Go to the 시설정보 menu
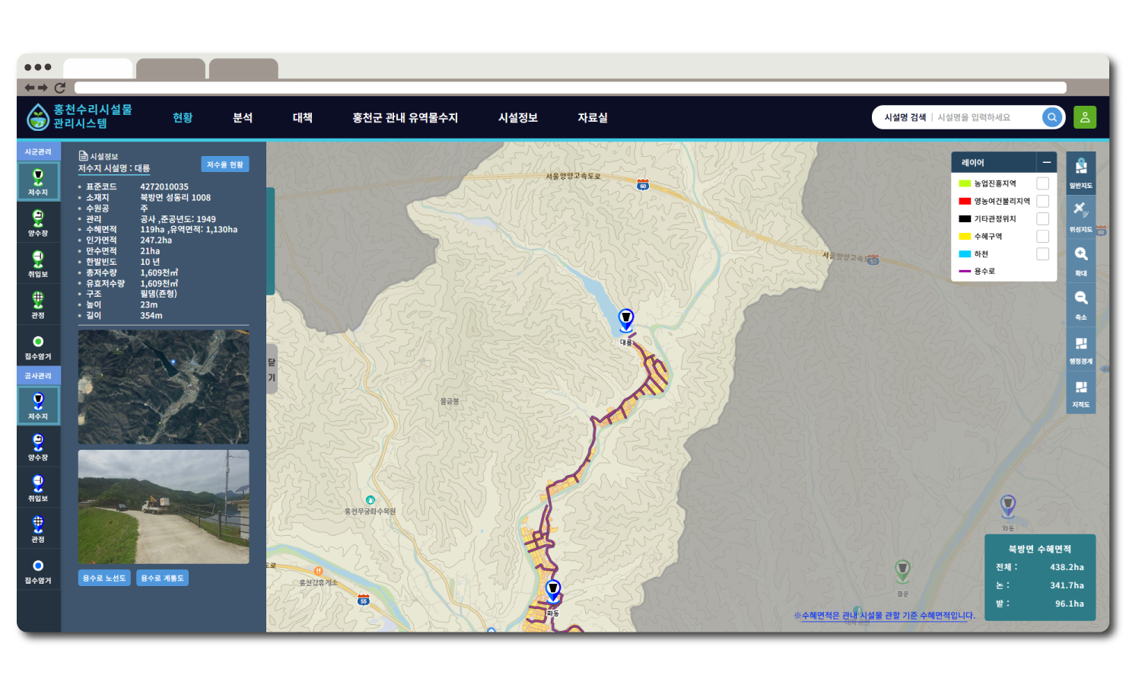Viewport: 1126px width, 685px height. pyautogui.click(x=517, y=118)
